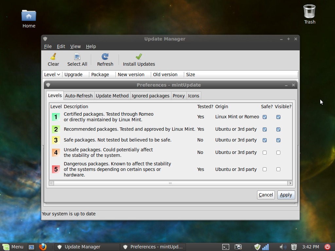Toggle Visible for level 2 Recommended packages
This screenshot has width=335, height=251.
pyautogui.click(x=278, y=129)
